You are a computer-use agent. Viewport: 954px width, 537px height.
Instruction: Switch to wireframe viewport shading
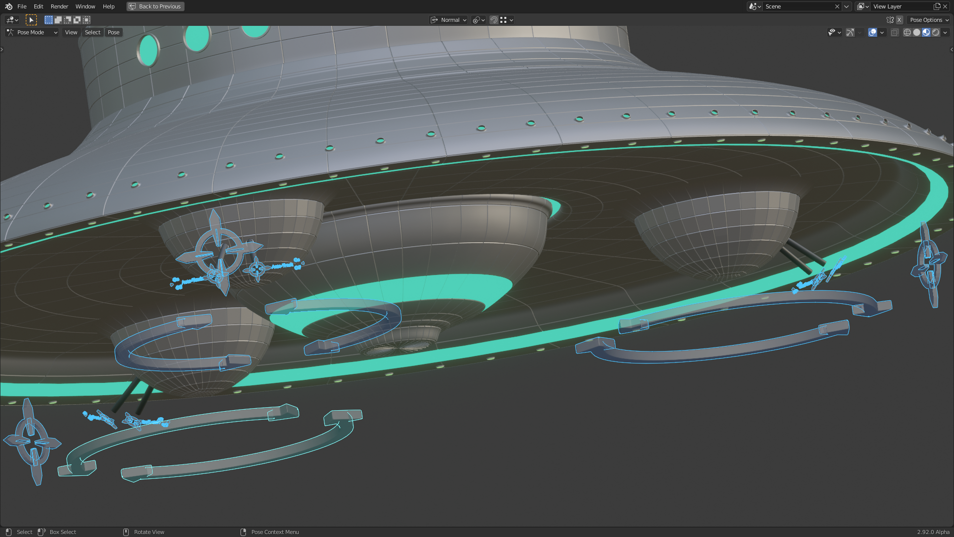pos(907,32)
